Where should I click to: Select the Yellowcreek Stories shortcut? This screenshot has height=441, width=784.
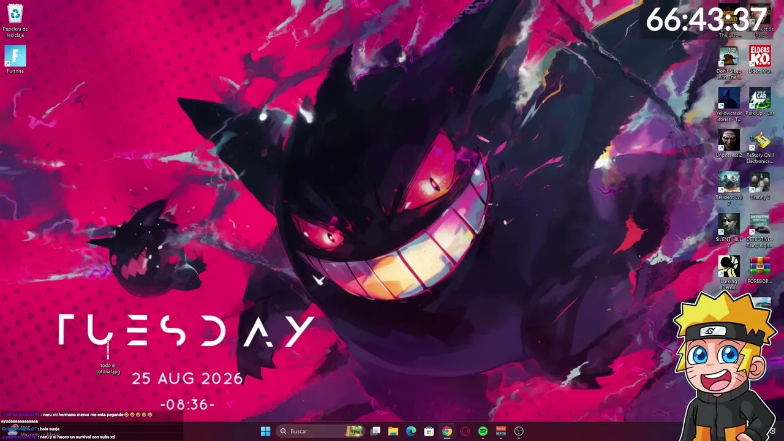tap(729, 105)
